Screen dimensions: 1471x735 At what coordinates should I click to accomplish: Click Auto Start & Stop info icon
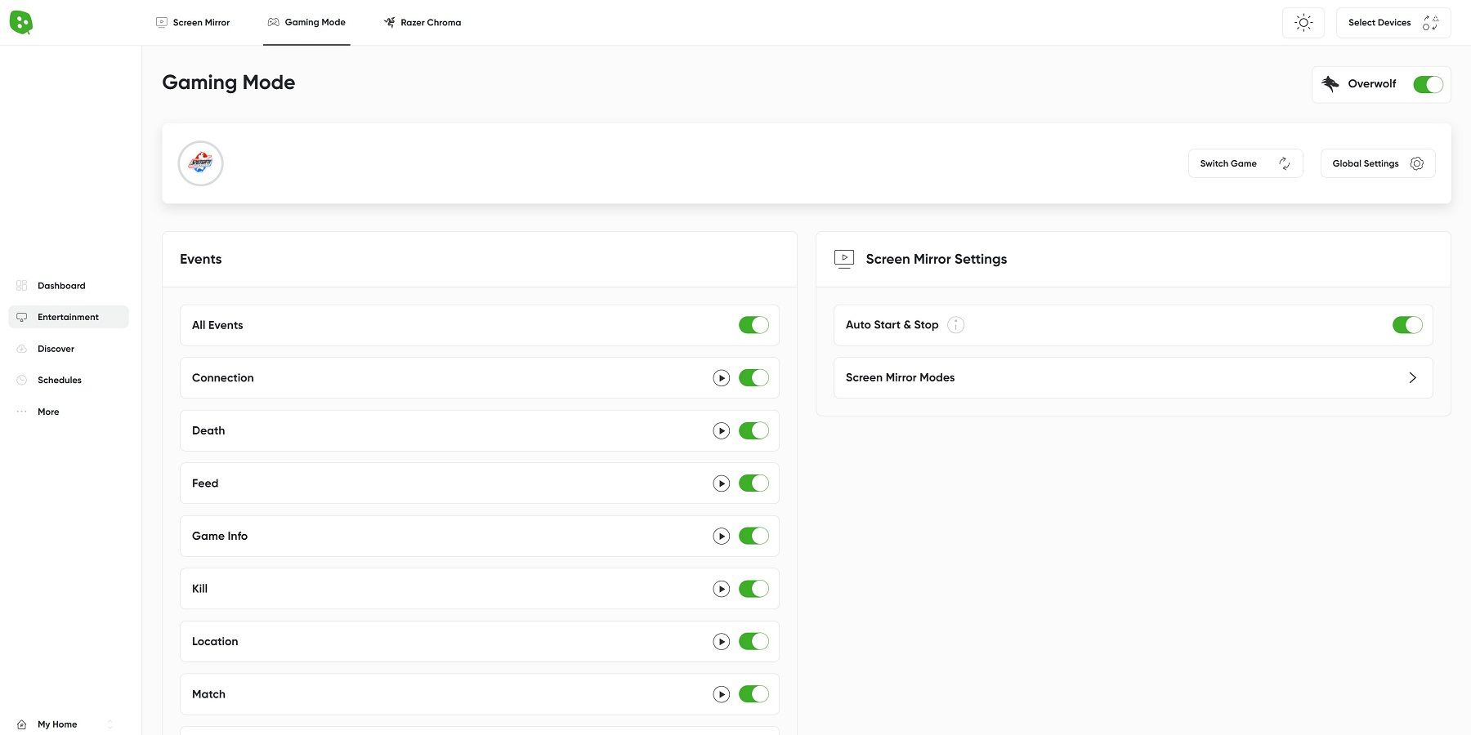coord(955,325)
